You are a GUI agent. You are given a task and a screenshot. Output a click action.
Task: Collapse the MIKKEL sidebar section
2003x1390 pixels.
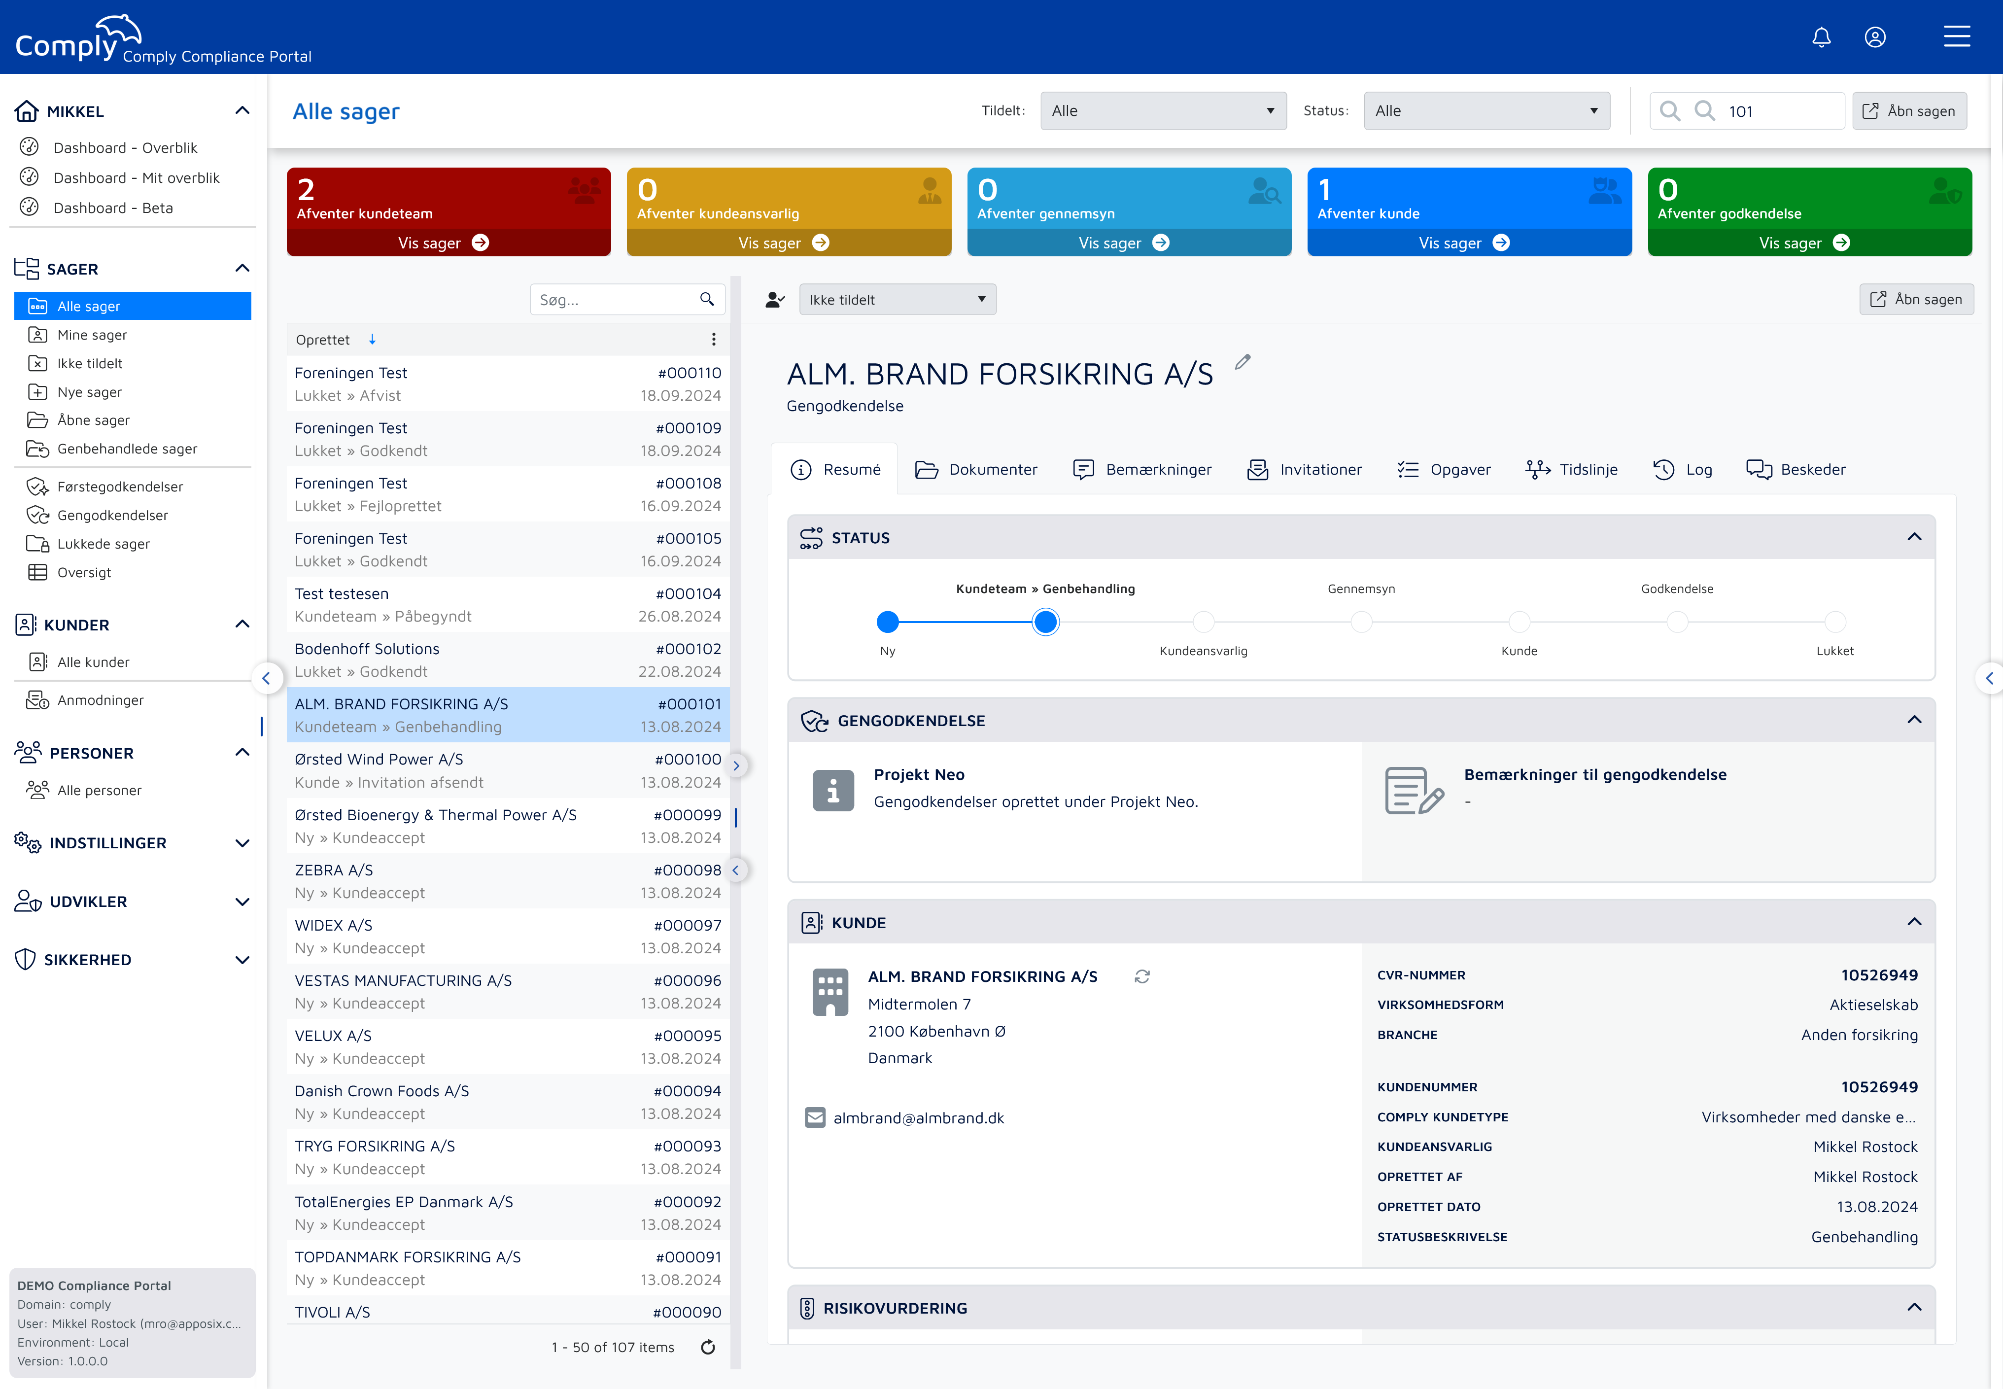click(x=242, y=110)
